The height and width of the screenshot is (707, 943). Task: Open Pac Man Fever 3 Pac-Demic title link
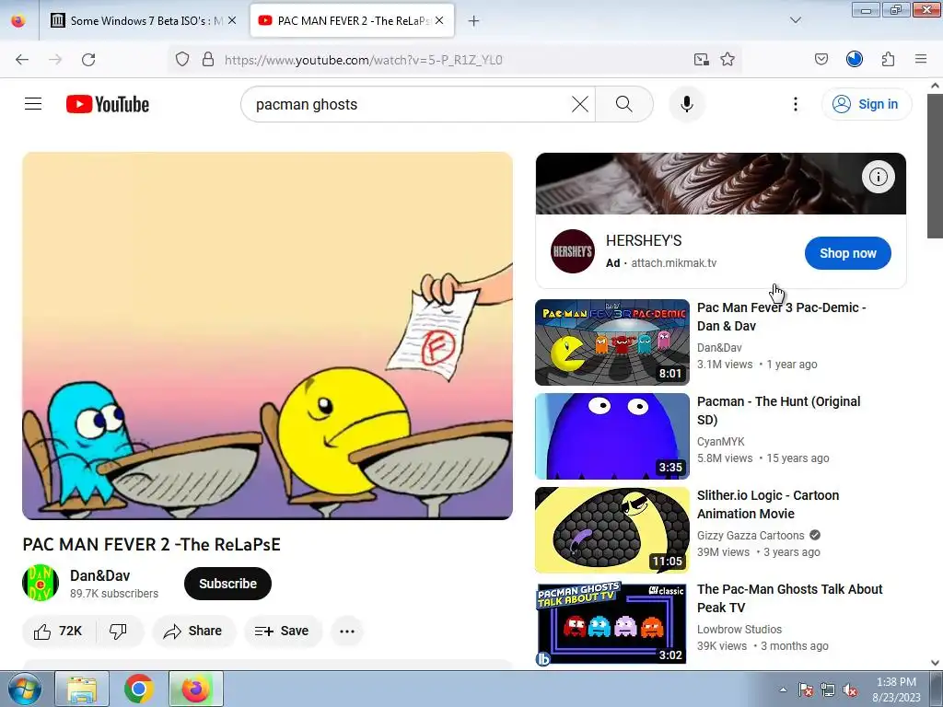(781, 317)
